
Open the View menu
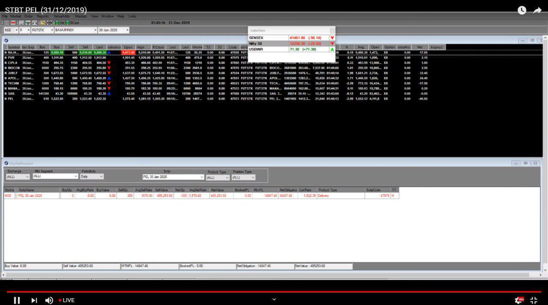pos(95,16)
